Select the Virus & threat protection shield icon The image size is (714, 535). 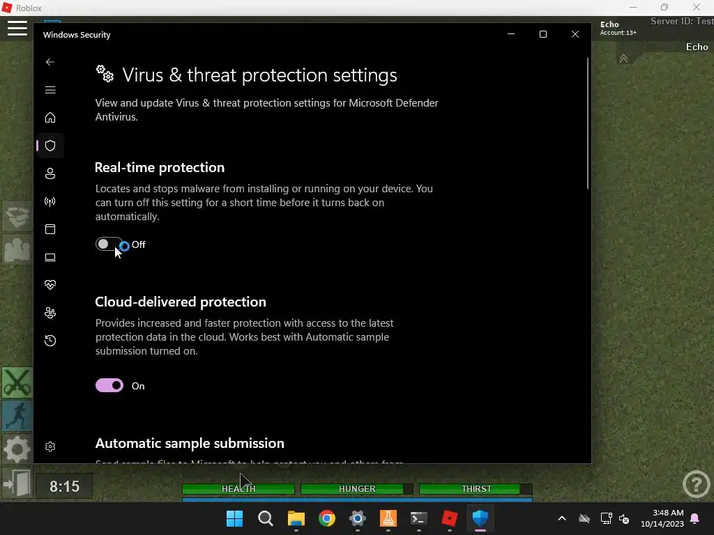tap(50, 146)
